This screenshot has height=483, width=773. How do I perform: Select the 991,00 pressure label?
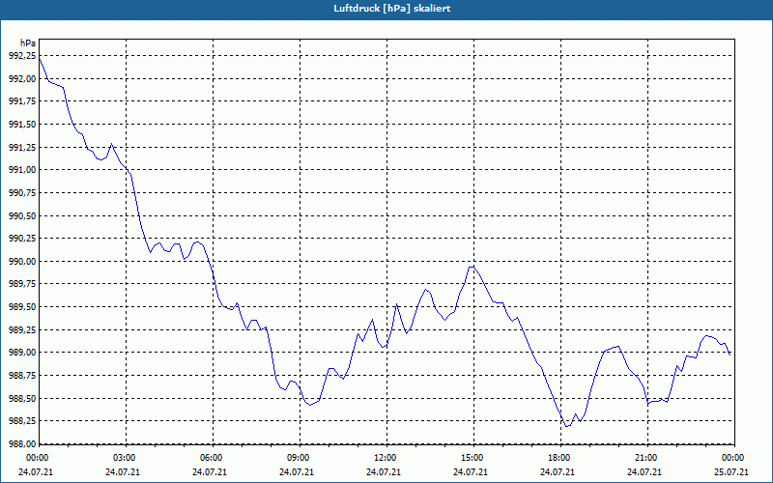click(22, 170)
